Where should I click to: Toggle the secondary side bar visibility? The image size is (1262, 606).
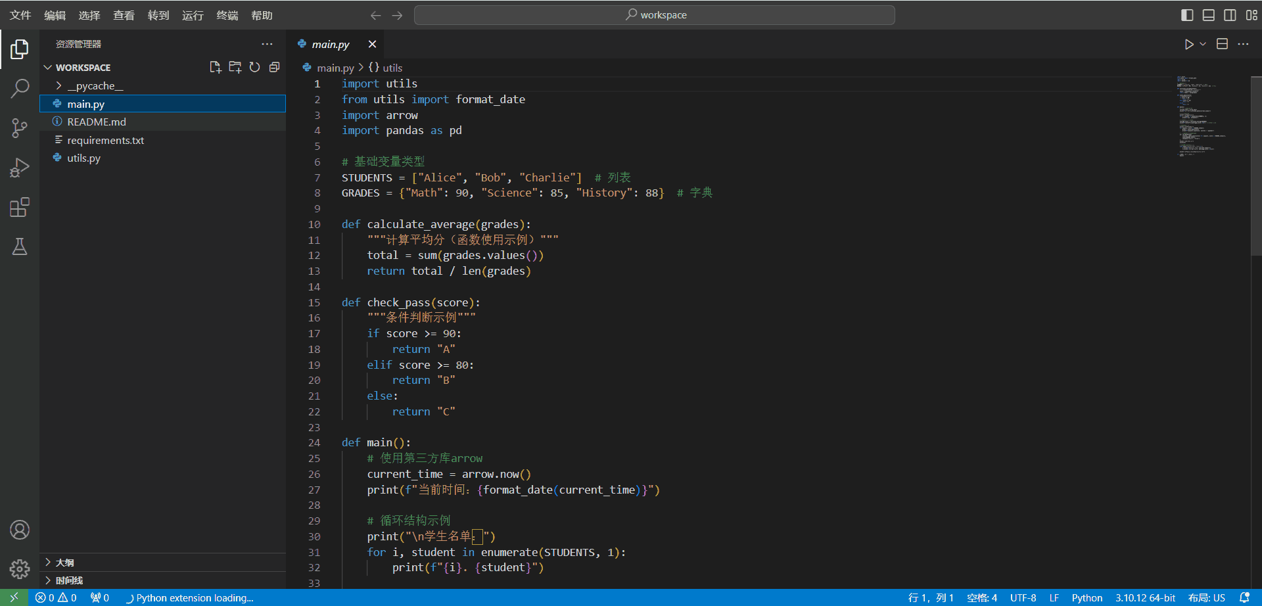[1230, 15]
